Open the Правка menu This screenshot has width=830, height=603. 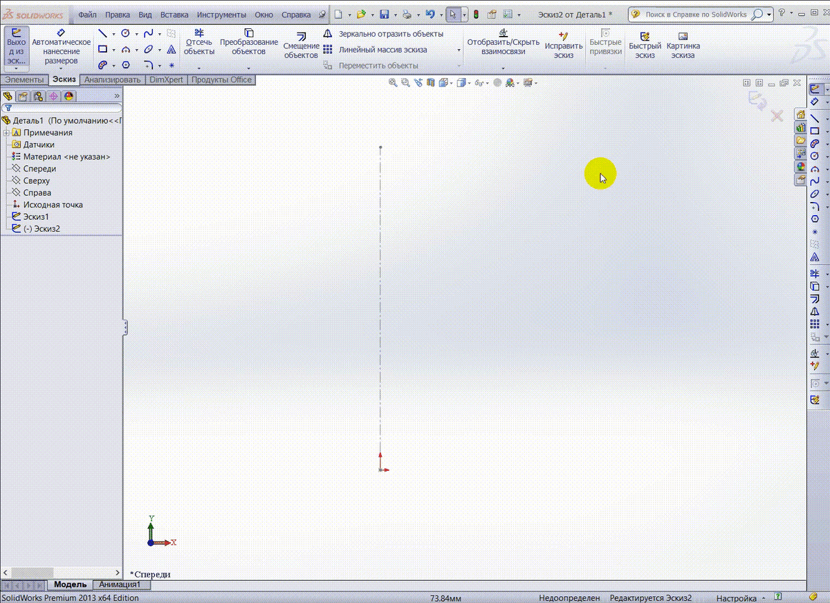pyautogui.click(x=118, y=14)
